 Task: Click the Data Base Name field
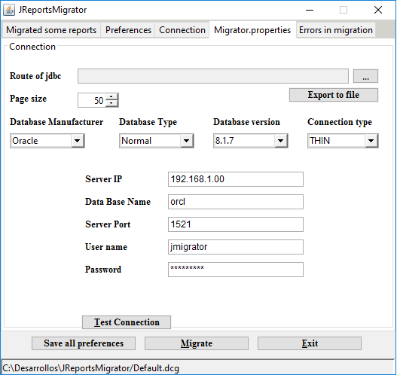point(236,202)
